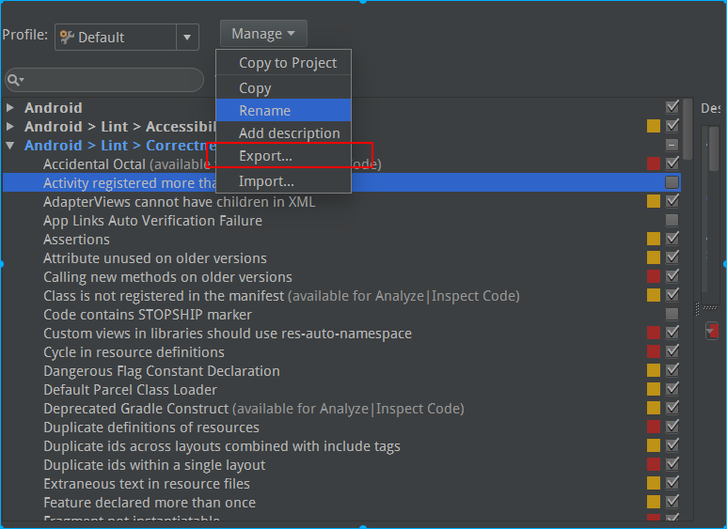Image resolution: width=727 pixels, height=529 pixels.
Task: Click yellow severity marker for Default Parcel Class Loader
Action: coord(654,390)
